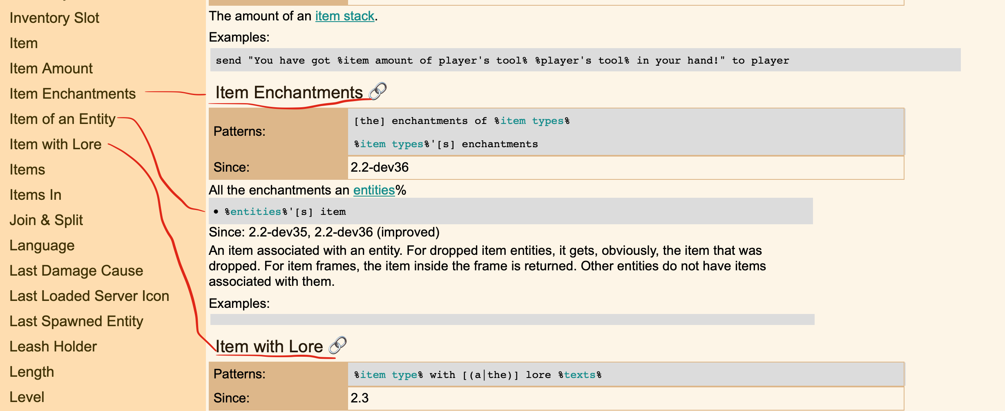Navigate to Item with Lore in sidebar
This screenshot has width=1005, height=411.
pyautogui.click(x=56, y=144)
